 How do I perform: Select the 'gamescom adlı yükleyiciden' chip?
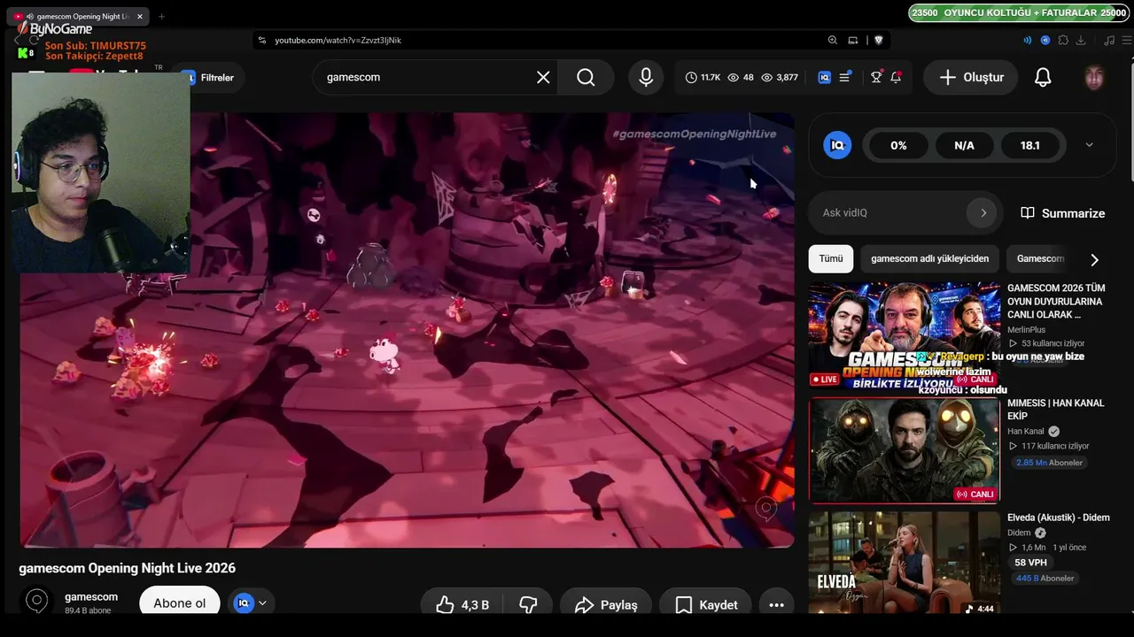point(930,258)
